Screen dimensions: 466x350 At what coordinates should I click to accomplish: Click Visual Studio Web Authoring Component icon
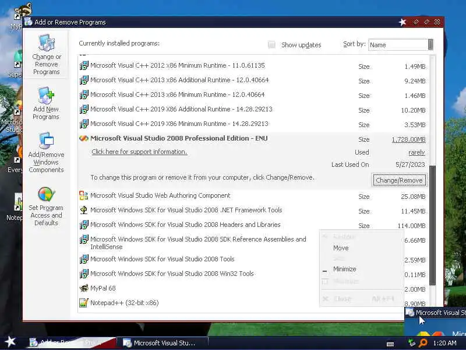click(x=84, y=195)
